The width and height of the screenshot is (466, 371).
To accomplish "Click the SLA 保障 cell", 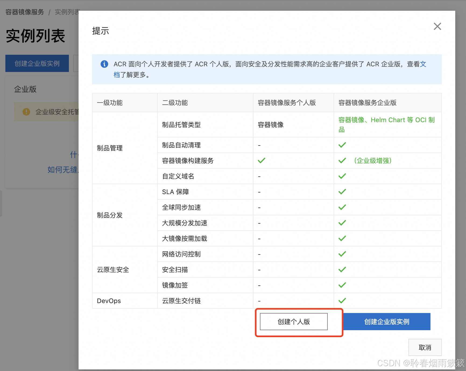I will 205,192.
